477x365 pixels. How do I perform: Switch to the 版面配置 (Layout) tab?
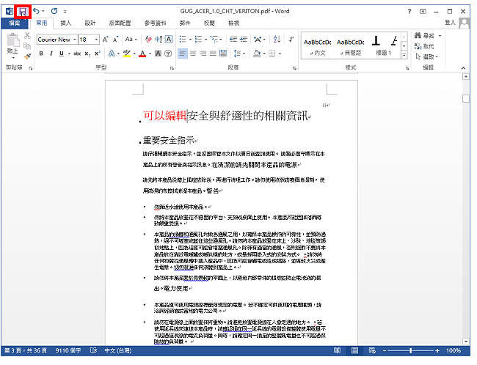(x=120, y=23)
